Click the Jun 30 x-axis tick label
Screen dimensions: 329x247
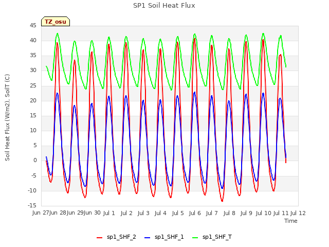92,213
